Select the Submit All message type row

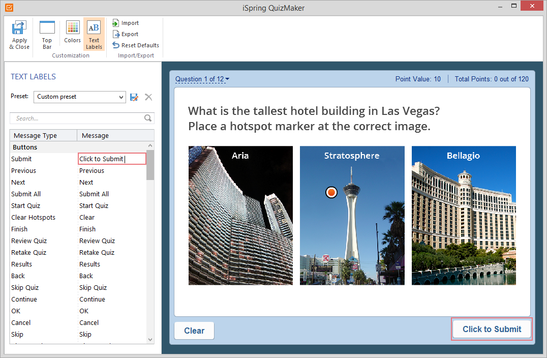click(78, 194)
